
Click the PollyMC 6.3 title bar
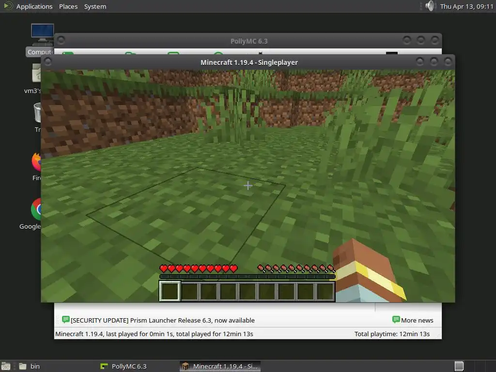tap(249, 41)
